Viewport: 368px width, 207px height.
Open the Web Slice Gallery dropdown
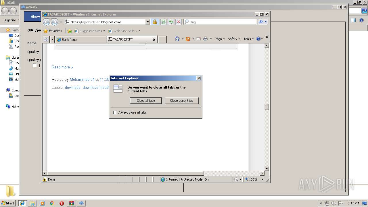click(x=139, y=31)
